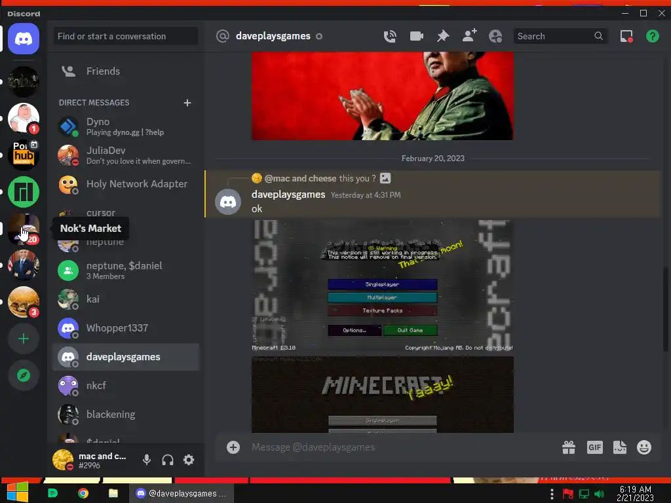Screen dimensions: 671x503
Task: Deafen with the headphones icon
Action: click(x=168, y=460)
